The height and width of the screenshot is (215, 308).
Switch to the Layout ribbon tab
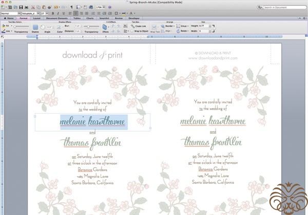(36, 18)
